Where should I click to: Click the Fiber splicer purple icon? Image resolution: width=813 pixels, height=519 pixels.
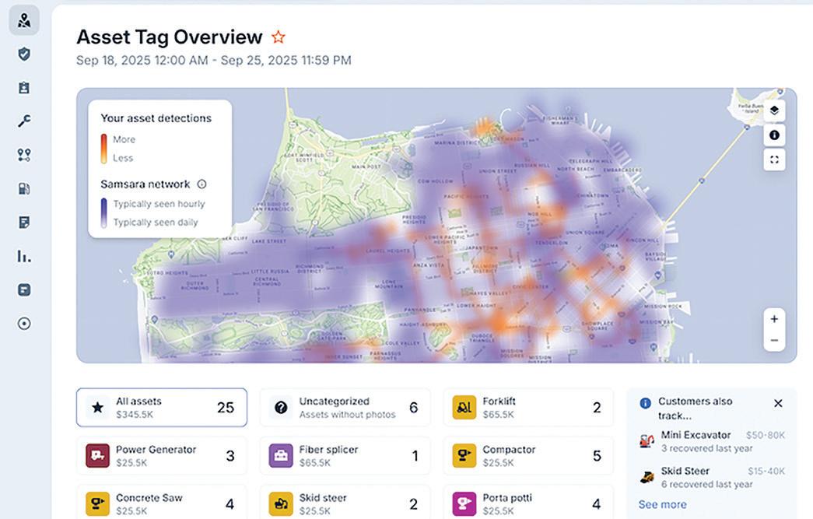281,456
